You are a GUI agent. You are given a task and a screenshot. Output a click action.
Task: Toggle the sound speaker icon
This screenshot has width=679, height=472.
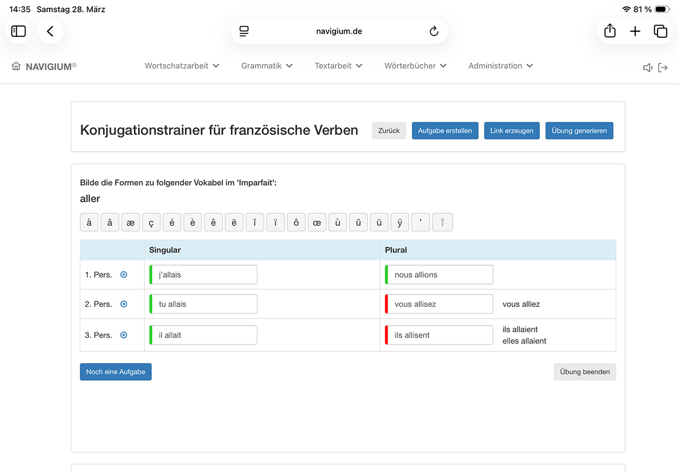[648, 68]
